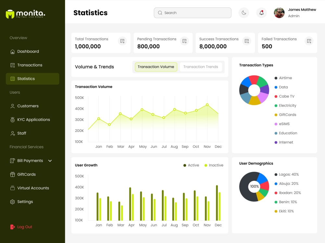
Task: Click the 500 failed transactions value
Action: [x=267, y=46]
